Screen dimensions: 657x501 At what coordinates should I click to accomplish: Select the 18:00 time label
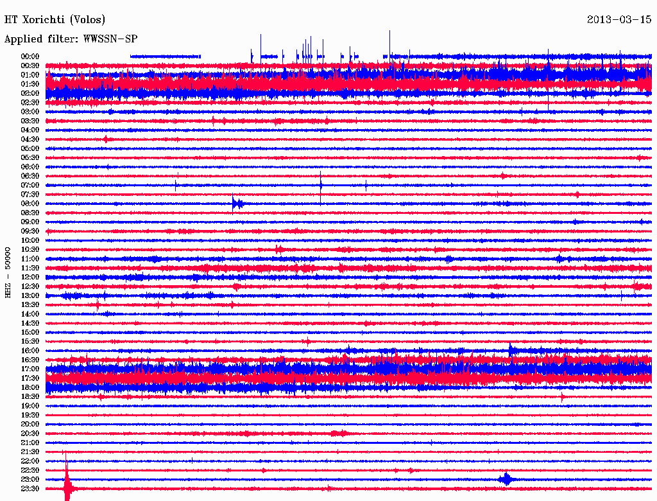pos(30,387)
